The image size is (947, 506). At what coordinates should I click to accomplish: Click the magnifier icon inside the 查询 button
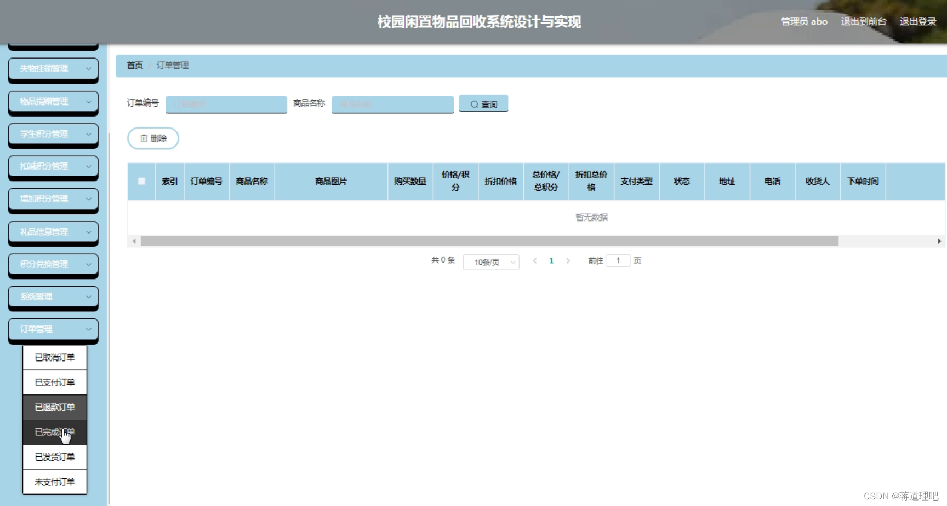(474, 104)
